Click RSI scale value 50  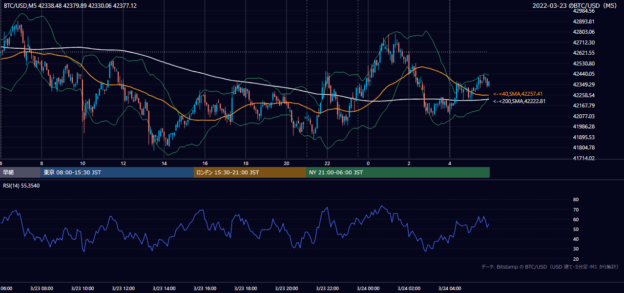pos(576,230)
